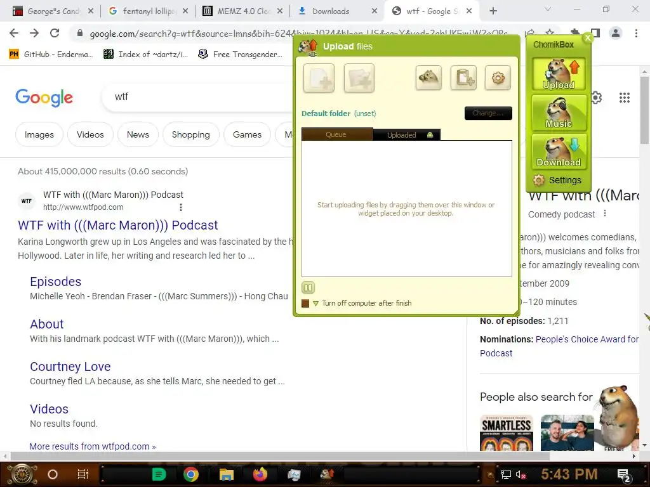650x487 pixels.
Task: Click the lock site info icon
Action: coord(79,34)
